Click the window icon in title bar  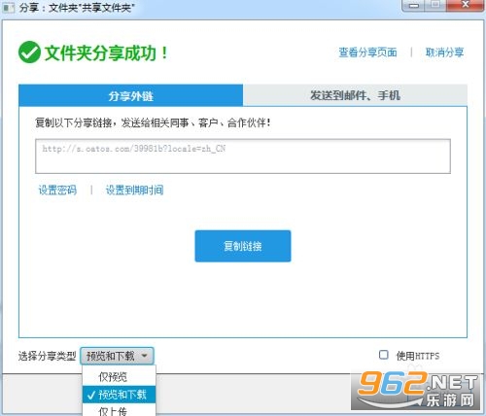[9, 8]
